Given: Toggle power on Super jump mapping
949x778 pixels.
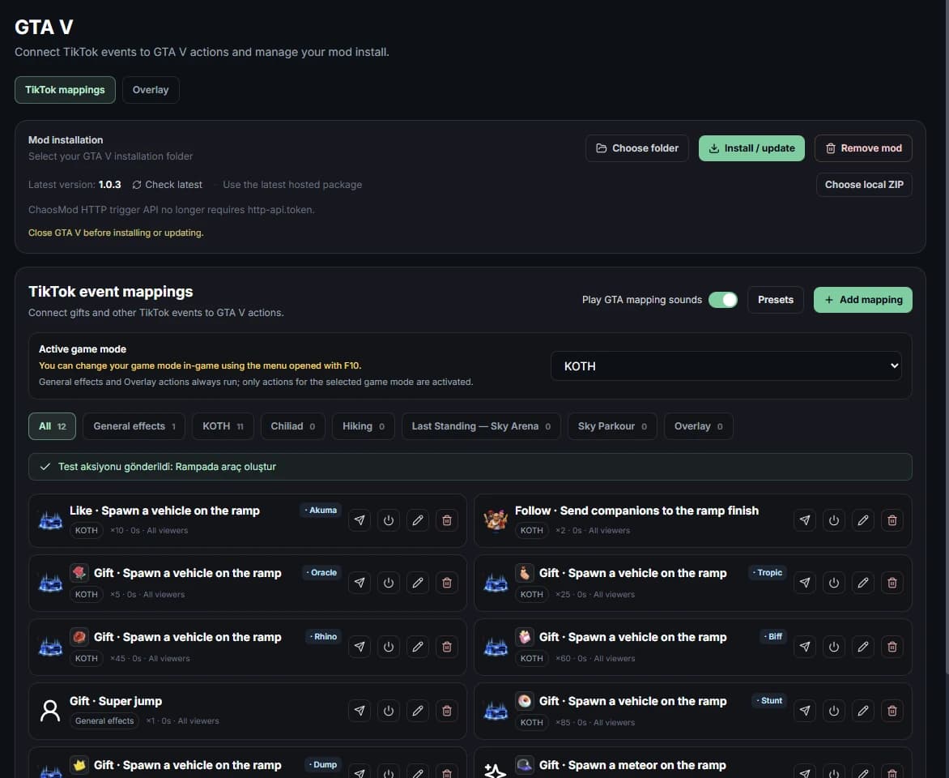Looking at the screenshot, I should click(389, 711).
